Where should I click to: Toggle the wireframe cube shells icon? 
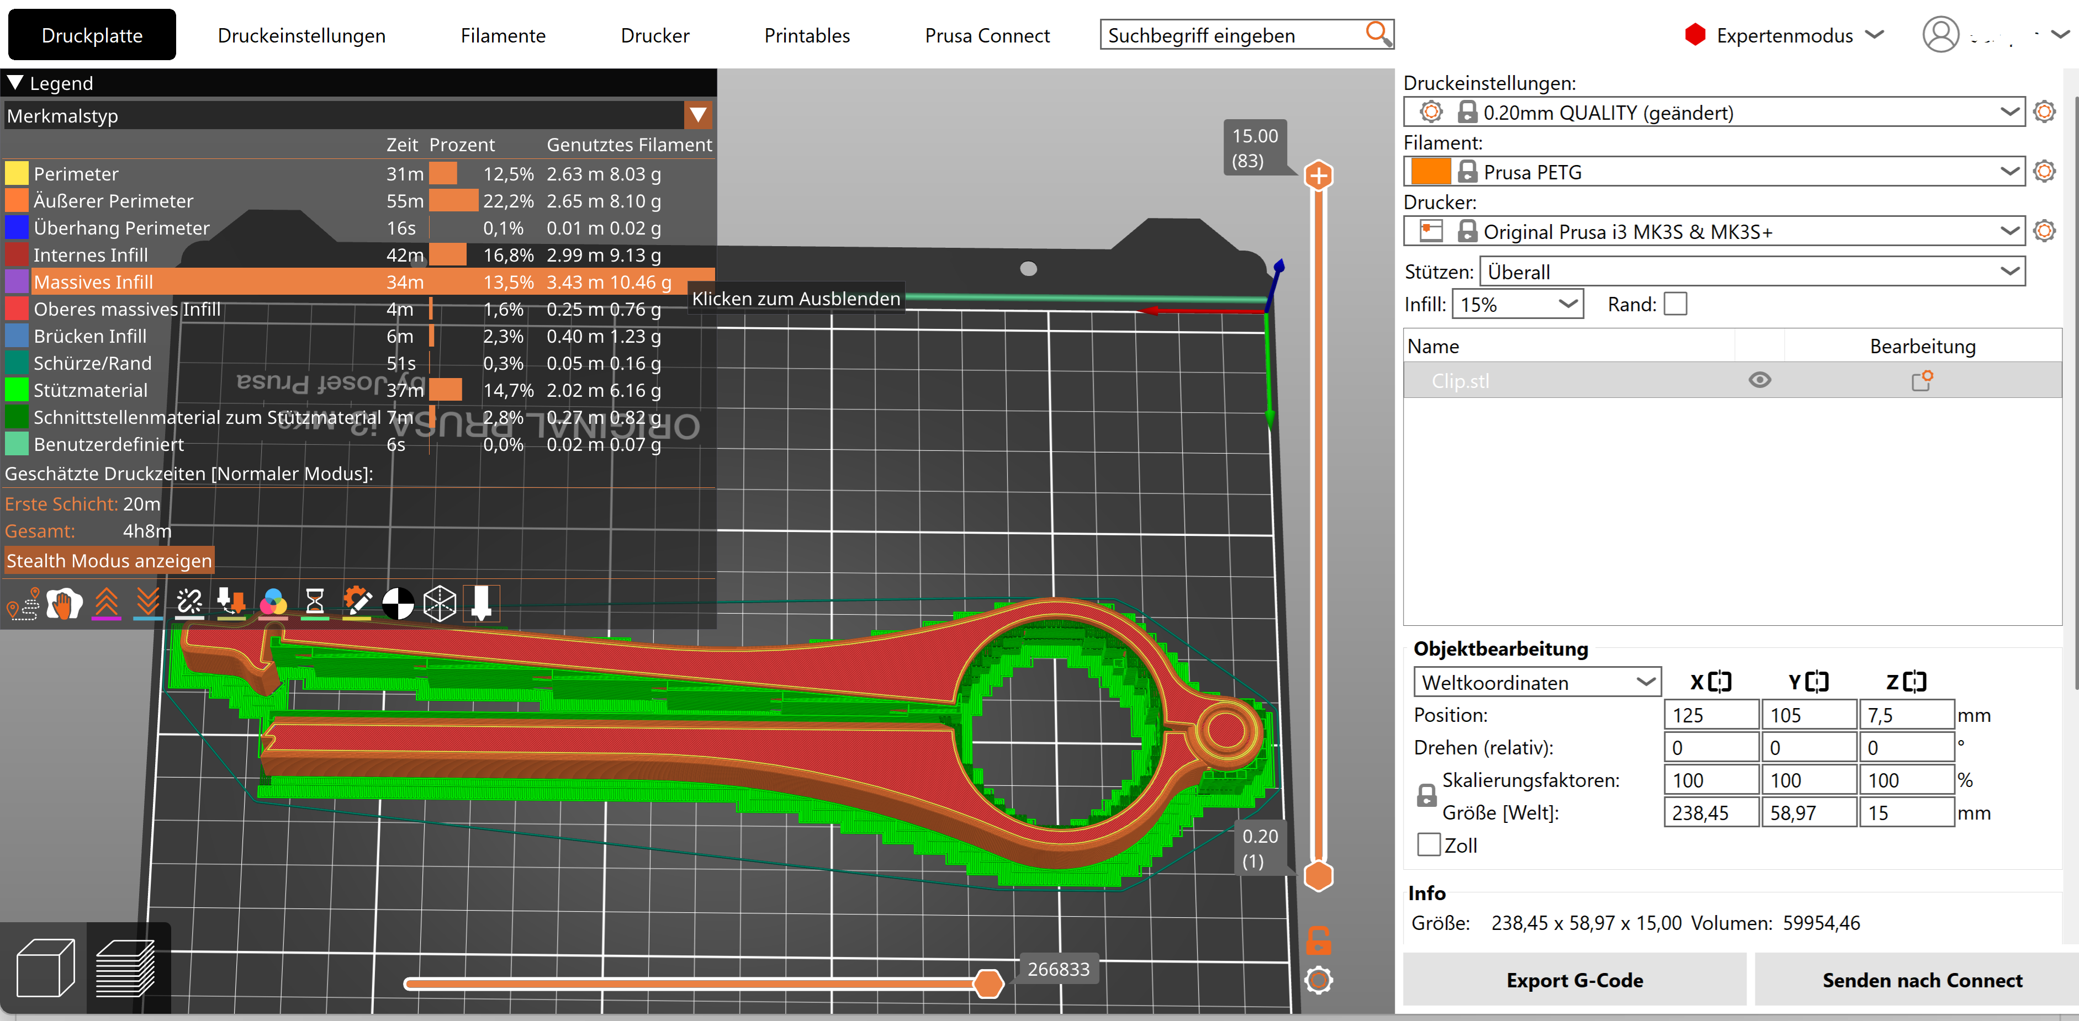pos(440,603)
